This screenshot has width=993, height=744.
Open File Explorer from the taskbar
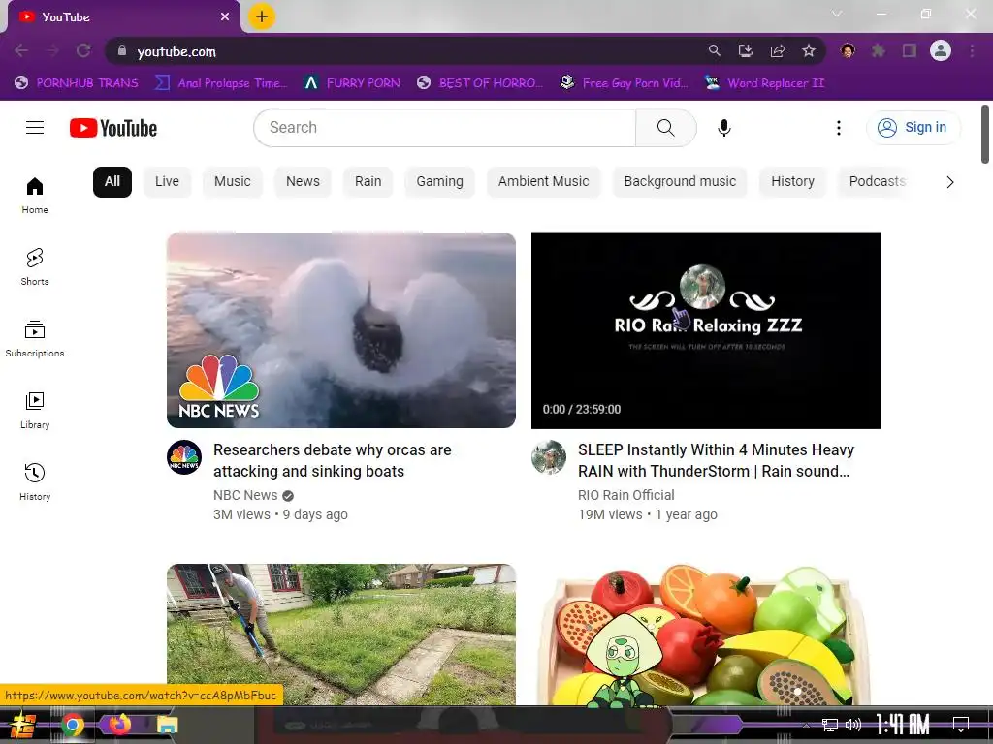[x=167, y=725]
